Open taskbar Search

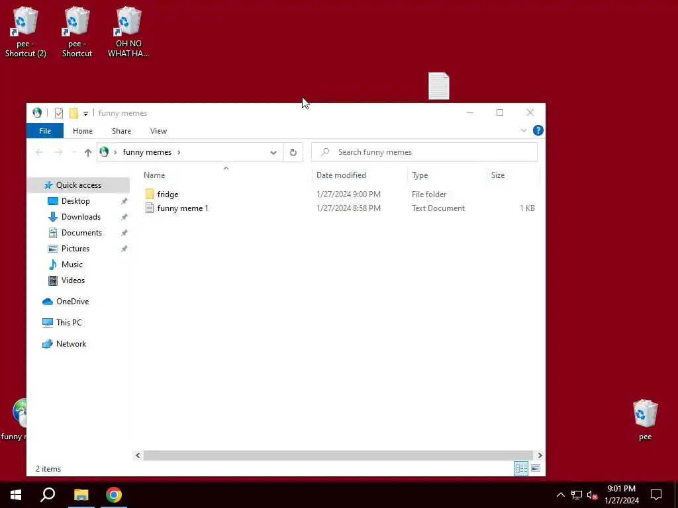(x=48, y=495)
